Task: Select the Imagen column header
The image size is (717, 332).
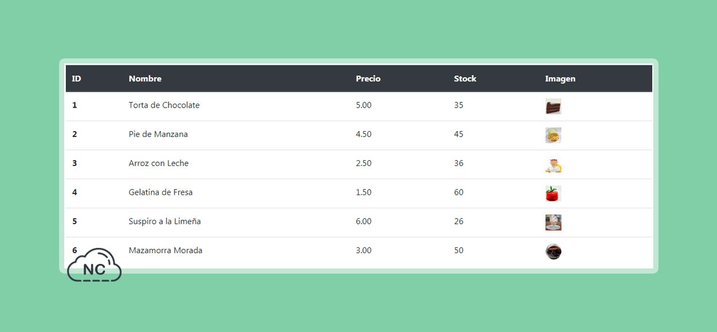Action: click(560, 79)
